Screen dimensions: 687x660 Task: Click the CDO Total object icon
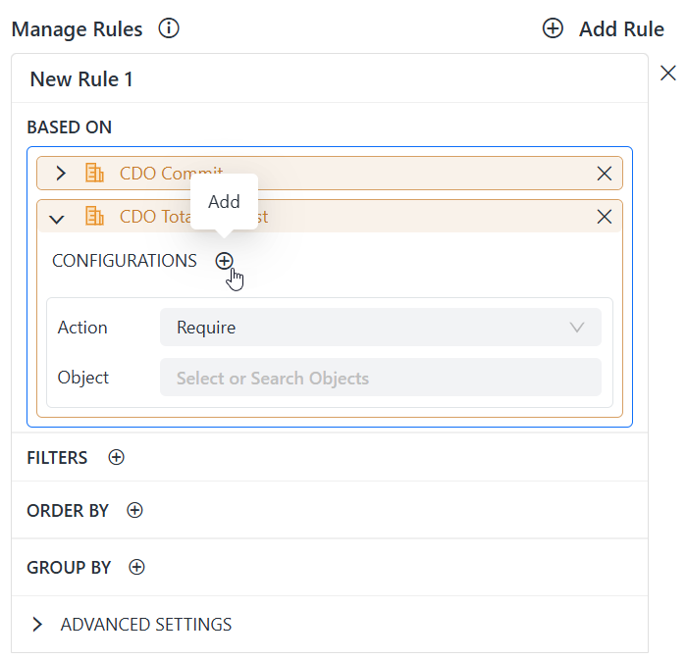(95, 217)
